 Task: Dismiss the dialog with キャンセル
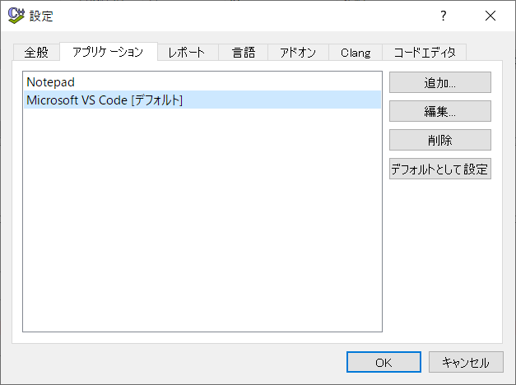[x=466, y=362]
